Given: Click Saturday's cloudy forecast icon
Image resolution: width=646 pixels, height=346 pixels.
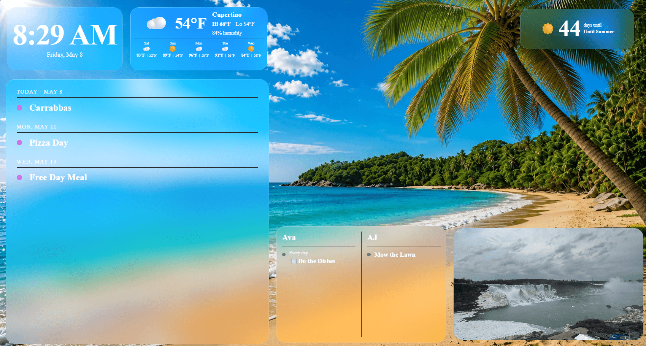Looking at the screenshot, I should (x=146, y=49).
